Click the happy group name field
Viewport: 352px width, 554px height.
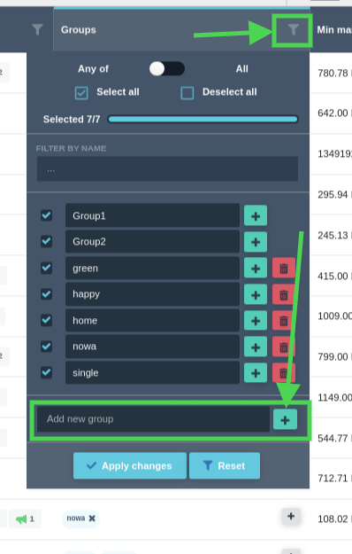point(152,294)
